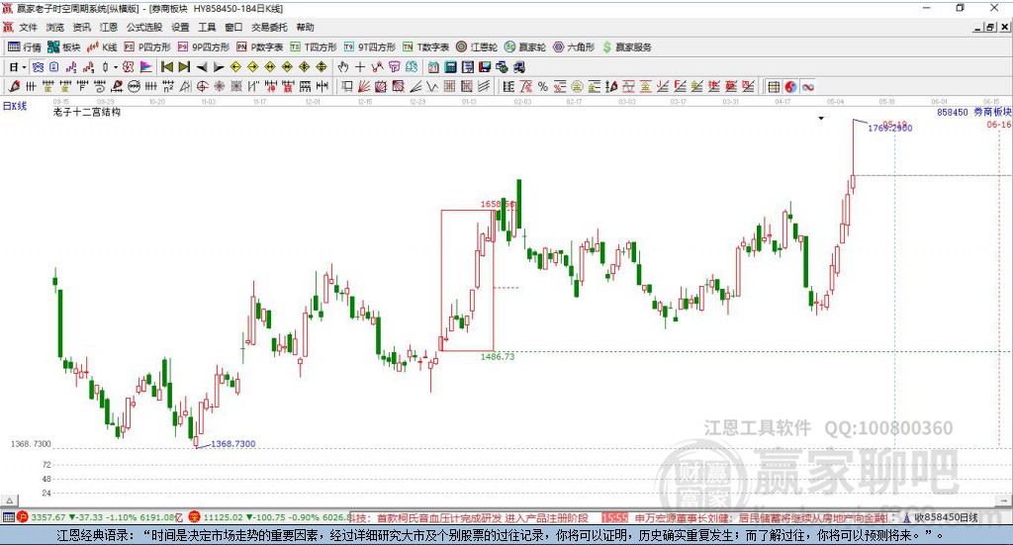
Task: Open 赢家服务 service link
Action: tap(626, 47)
